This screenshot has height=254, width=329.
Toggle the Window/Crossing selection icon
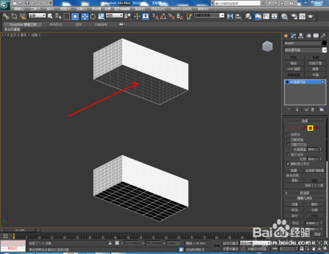(75, 16)
